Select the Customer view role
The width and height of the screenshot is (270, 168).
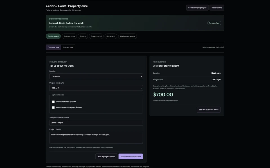click(53, 47)
